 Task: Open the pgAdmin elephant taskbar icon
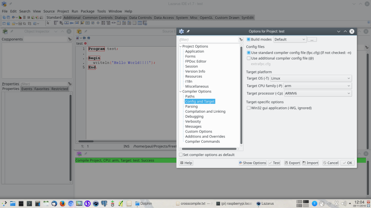(x=104, y=204)
